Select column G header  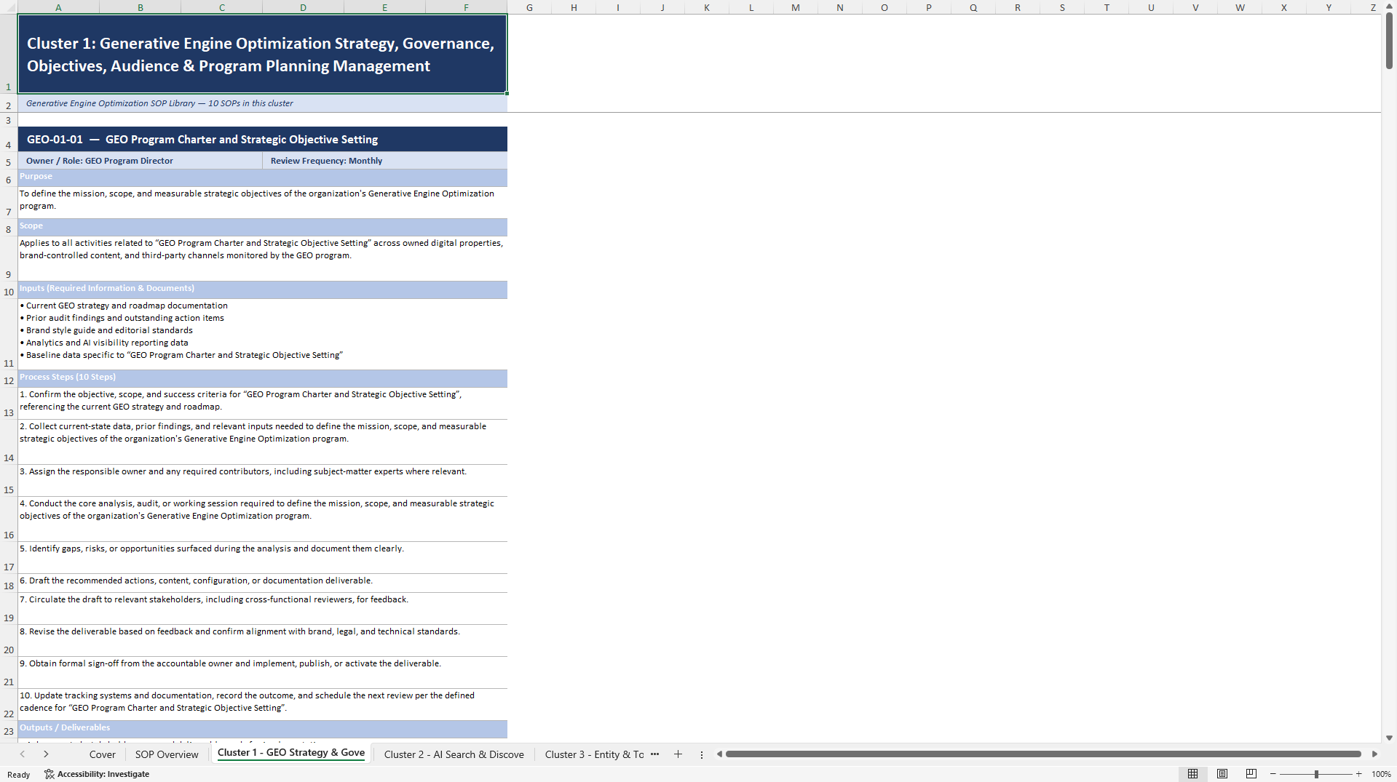[x=529, y=7]
